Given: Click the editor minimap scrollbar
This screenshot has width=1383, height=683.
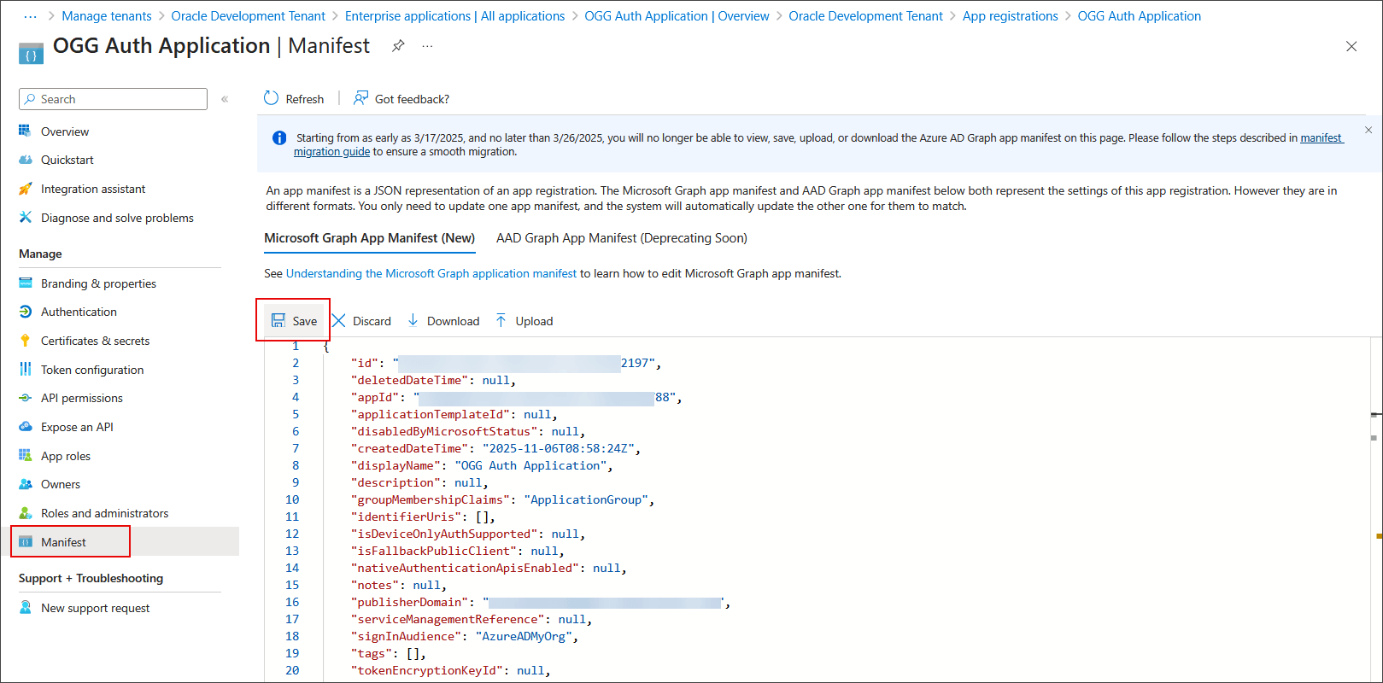Looking at the screenshot, I should coord(1376,510).
